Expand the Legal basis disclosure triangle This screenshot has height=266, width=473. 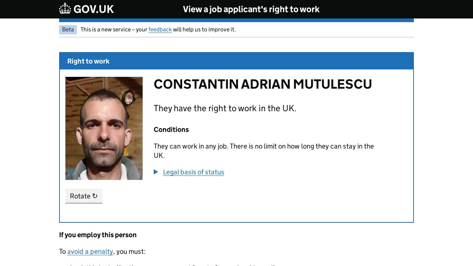pyautogui.click(x=156, y=172)
